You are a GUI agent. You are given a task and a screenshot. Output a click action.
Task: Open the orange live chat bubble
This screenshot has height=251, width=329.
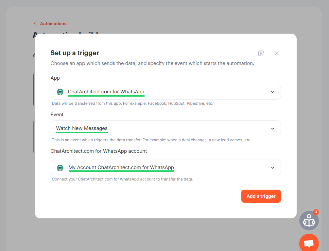click(x=309, y=243)
